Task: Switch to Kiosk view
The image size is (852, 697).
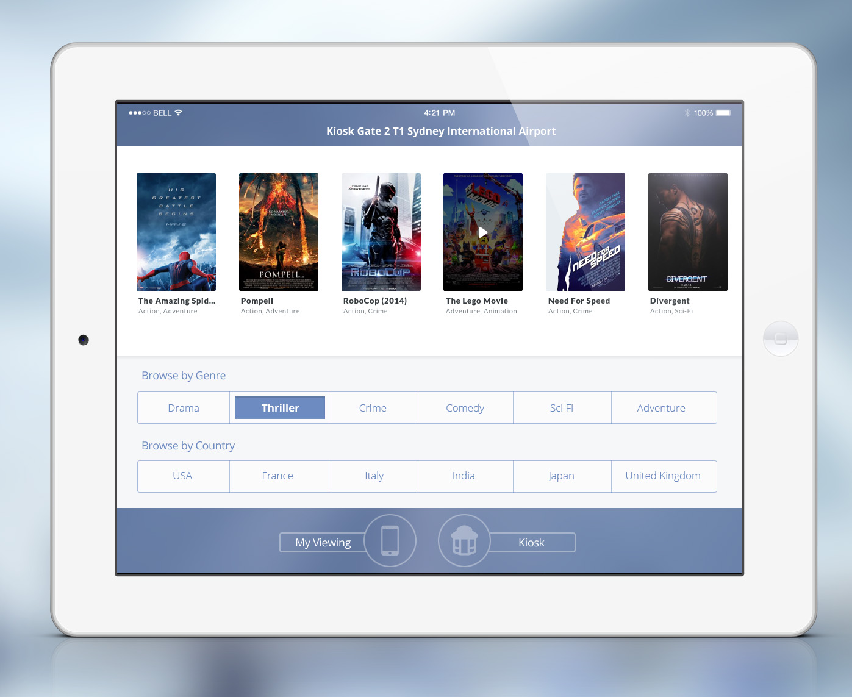Action: click(531, 542)
